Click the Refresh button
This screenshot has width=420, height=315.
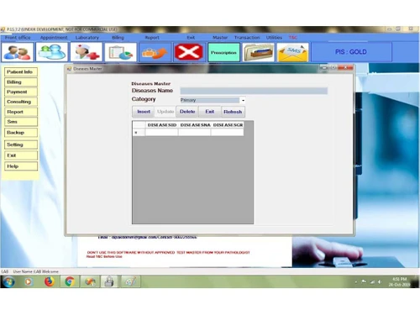pos(233,112)
